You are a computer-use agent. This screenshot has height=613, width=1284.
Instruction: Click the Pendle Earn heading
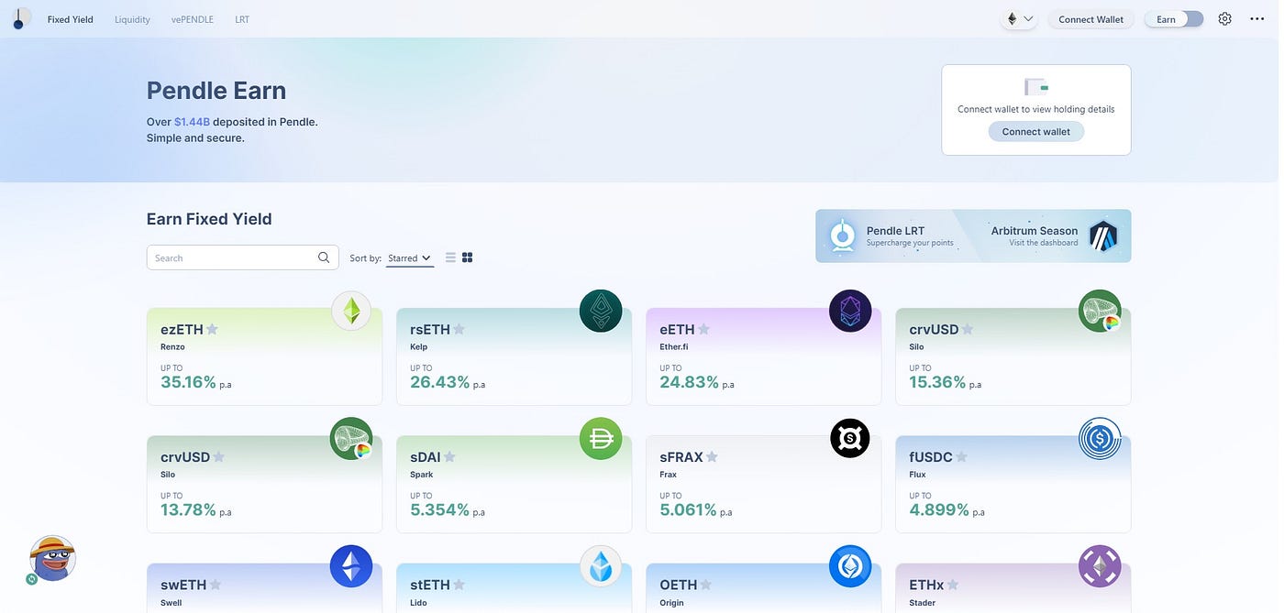(x=216, y=90)
